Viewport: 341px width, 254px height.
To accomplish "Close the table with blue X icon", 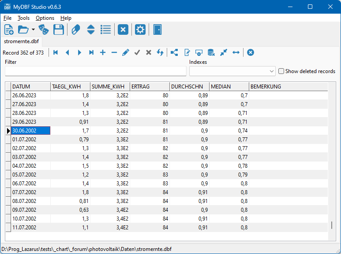I will [123, 29].
